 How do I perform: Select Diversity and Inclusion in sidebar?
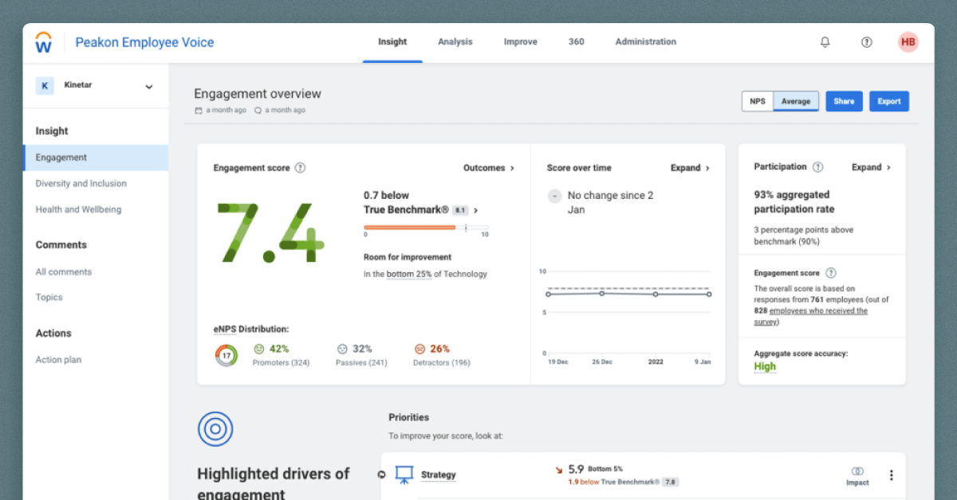tap(81, 184)
